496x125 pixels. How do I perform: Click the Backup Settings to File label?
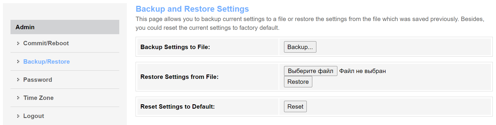pos(175,47)
